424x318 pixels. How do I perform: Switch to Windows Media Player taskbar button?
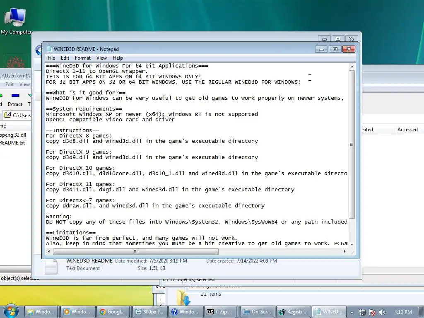coord(78,312)
